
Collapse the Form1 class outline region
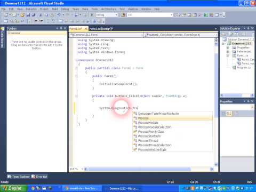76,68
